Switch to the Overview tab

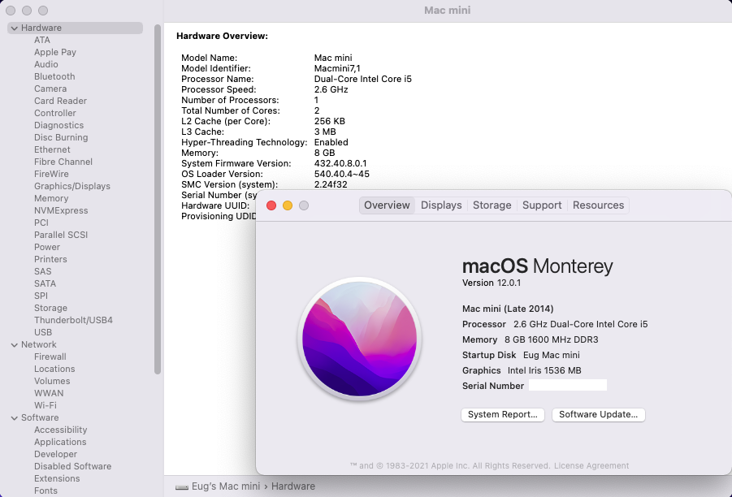pyautogui.click(x=387, y=205)
